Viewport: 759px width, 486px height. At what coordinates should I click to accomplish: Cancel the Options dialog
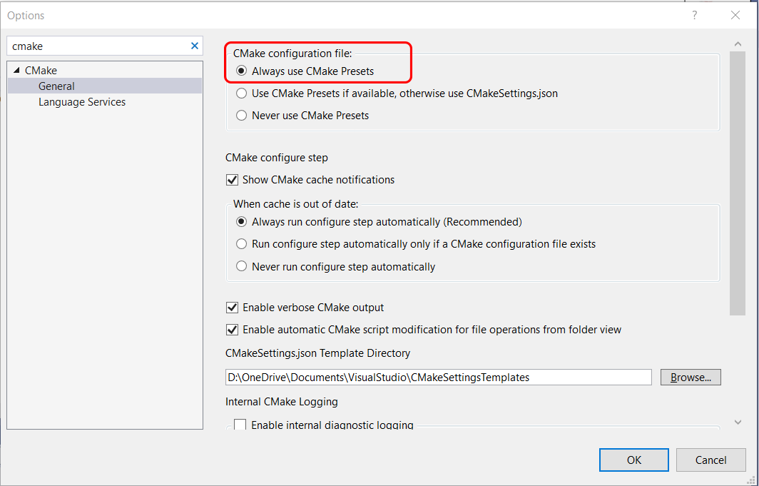(x=711, y=460)
